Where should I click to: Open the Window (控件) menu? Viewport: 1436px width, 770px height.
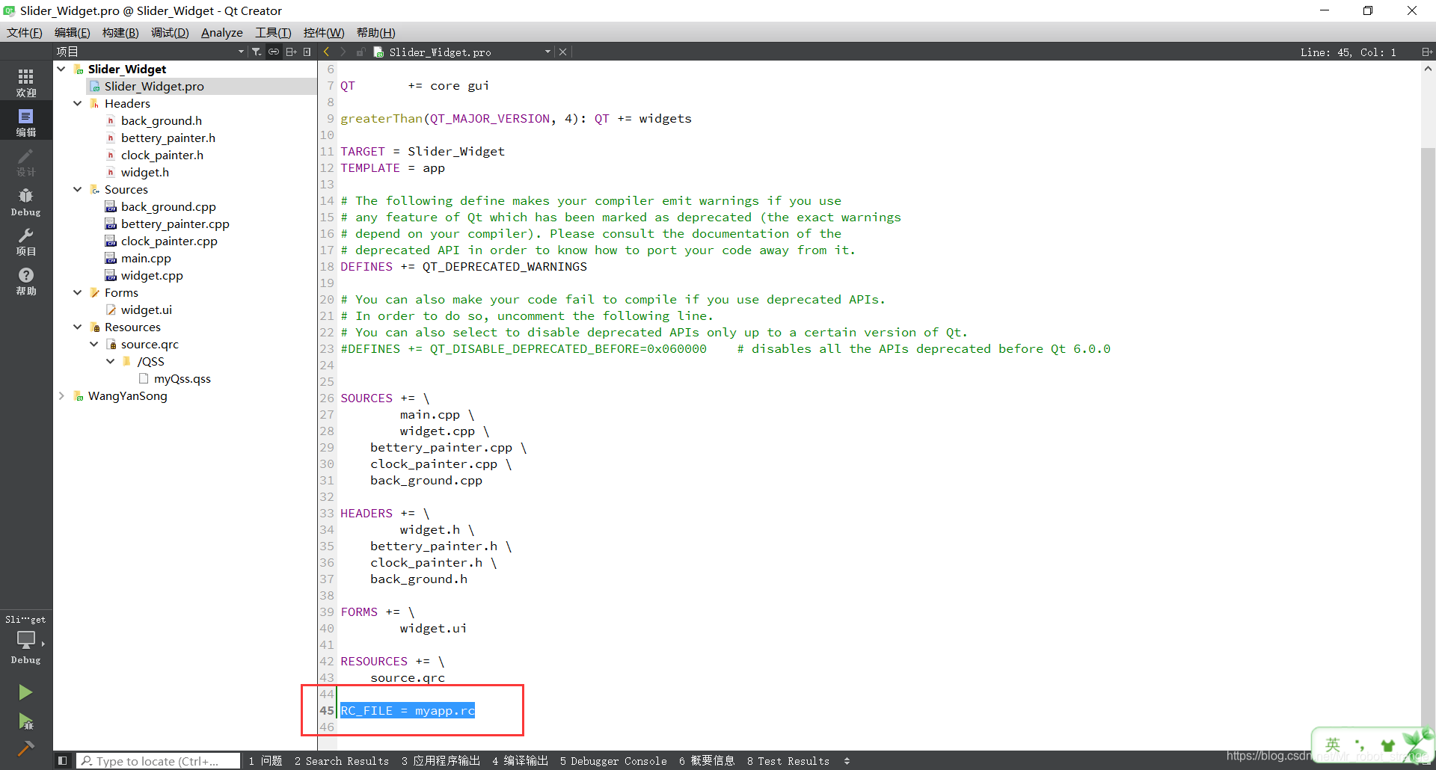324,32
